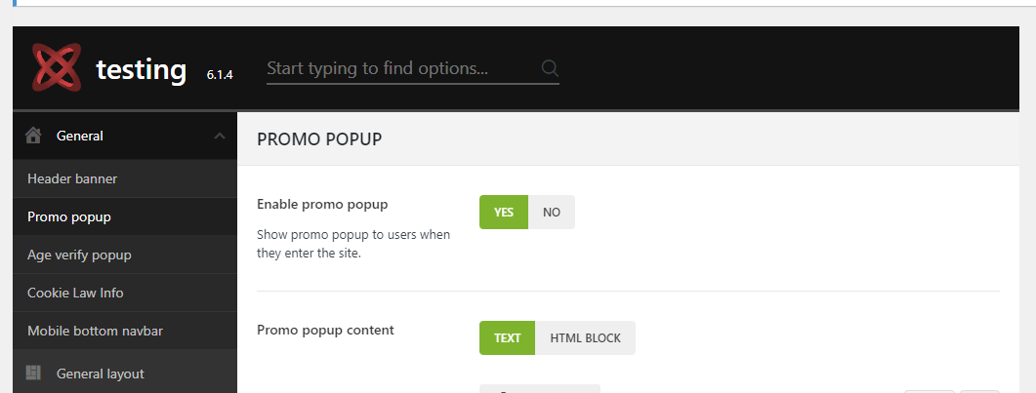Collapse the General section chevron

[x=219, y=137]
